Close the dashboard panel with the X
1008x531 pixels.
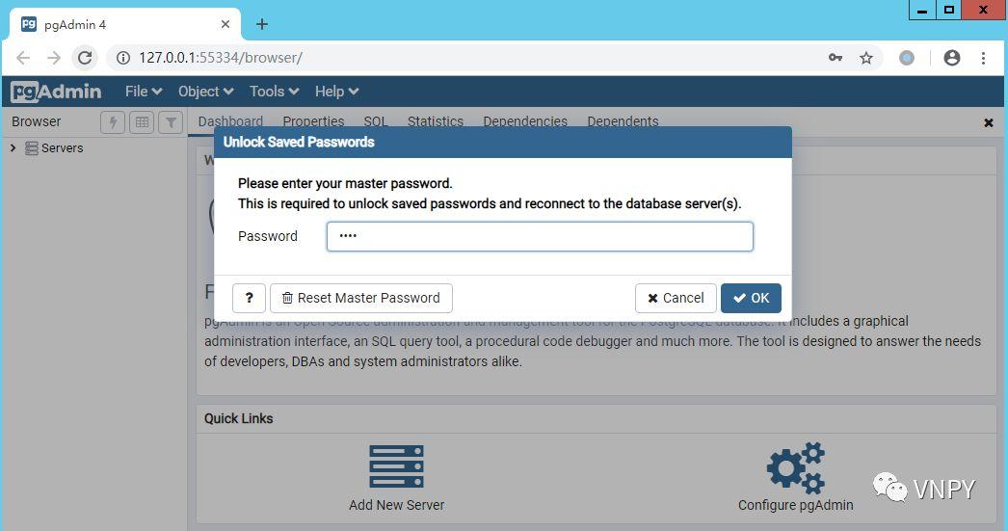coord(989,122)
